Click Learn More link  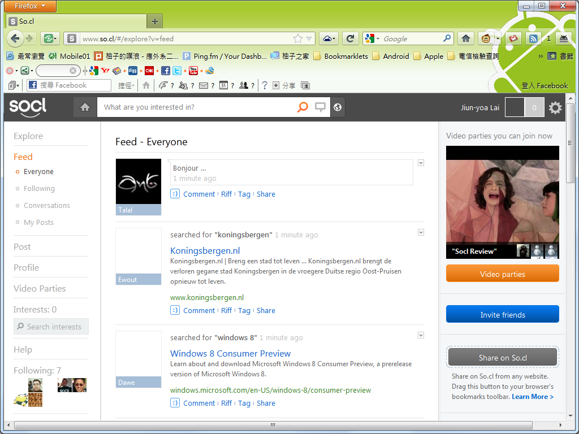coord(533,397)
